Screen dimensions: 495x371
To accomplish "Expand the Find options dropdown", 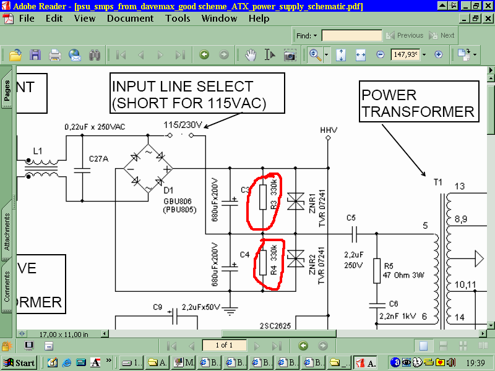I will tap(315, 36).
